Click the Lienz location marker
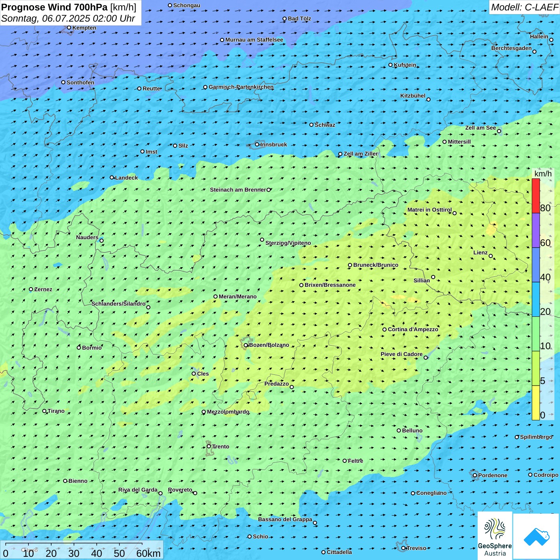 click(x=491, y=256)
